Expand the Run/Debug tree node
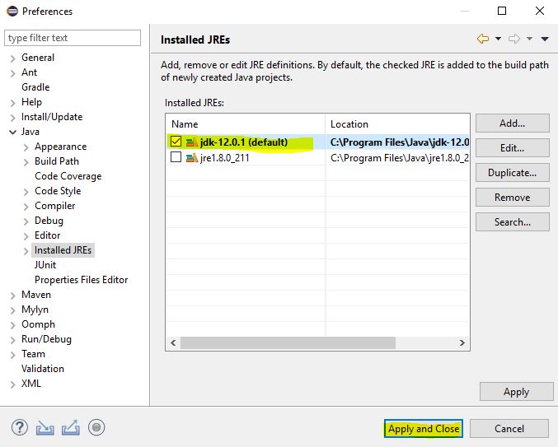Viewport: 558px width, 447px height. coord(13,340)
